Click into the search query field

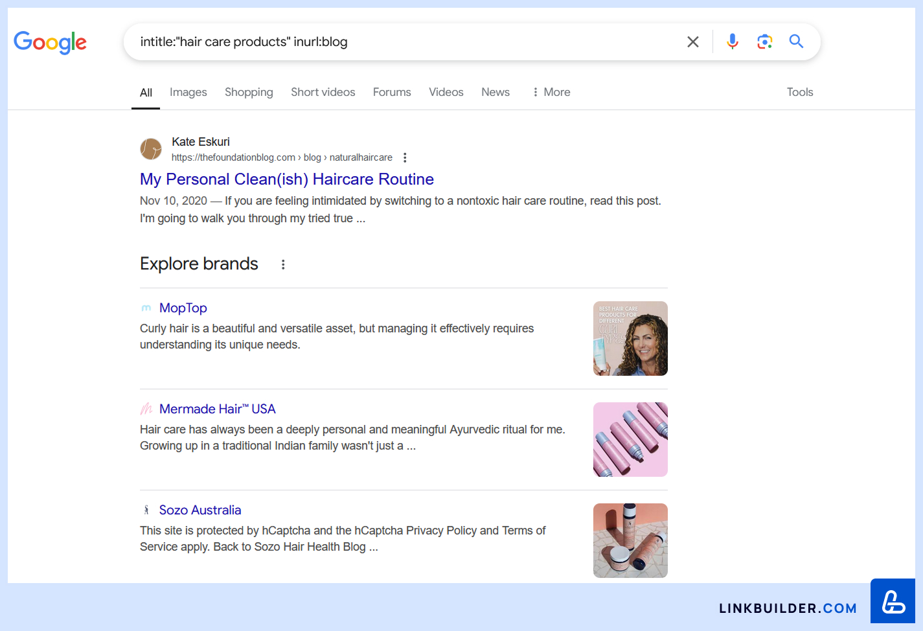click(408, 42)
